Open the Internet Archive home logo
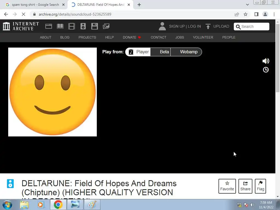The height and width of the screenshot is (210, 280). tap(21, 26)
